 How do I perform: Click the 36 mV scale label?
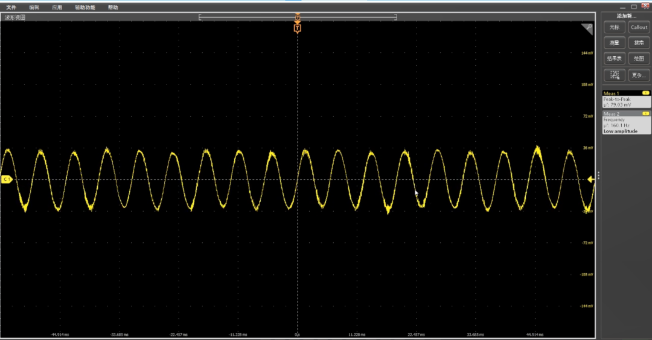coord(588,148)
